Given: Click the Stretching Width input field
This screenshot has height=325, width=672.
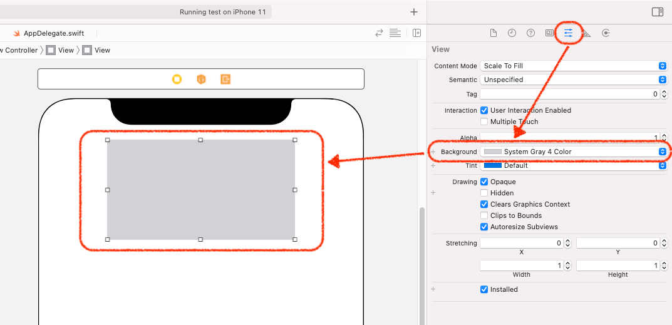Looking at the screenshot, I should coord(522,266).
